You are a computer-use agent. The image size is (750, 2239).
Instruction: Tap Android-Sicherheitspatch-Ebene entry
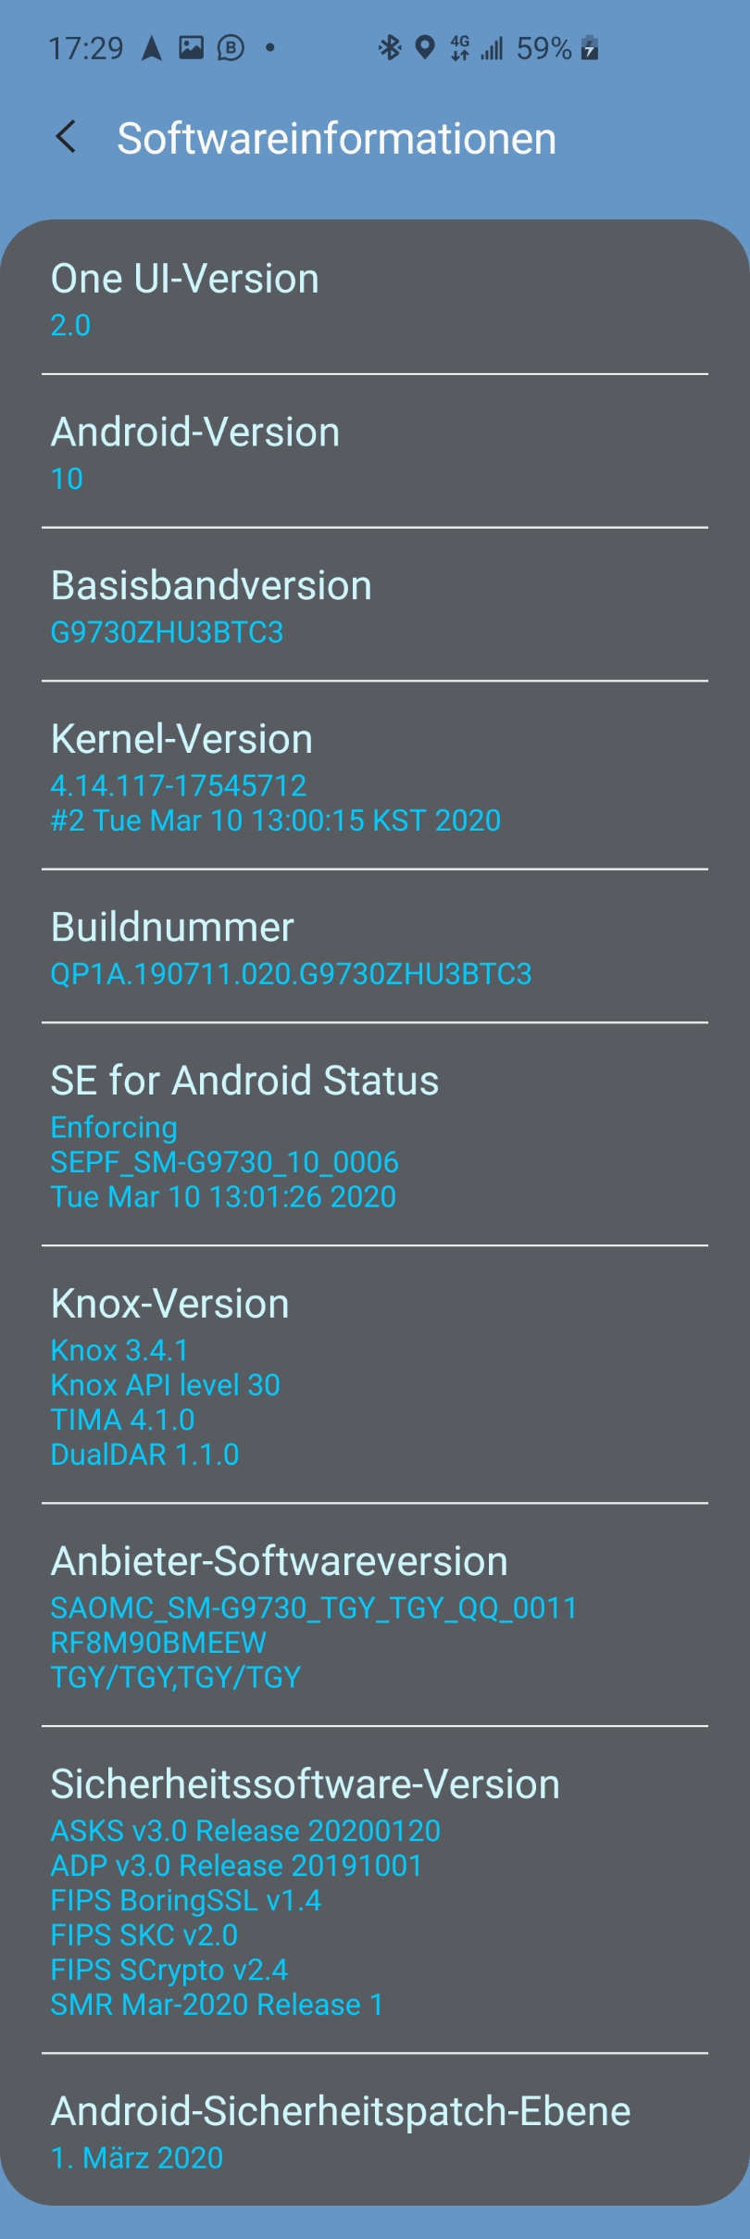point(375,2130)
